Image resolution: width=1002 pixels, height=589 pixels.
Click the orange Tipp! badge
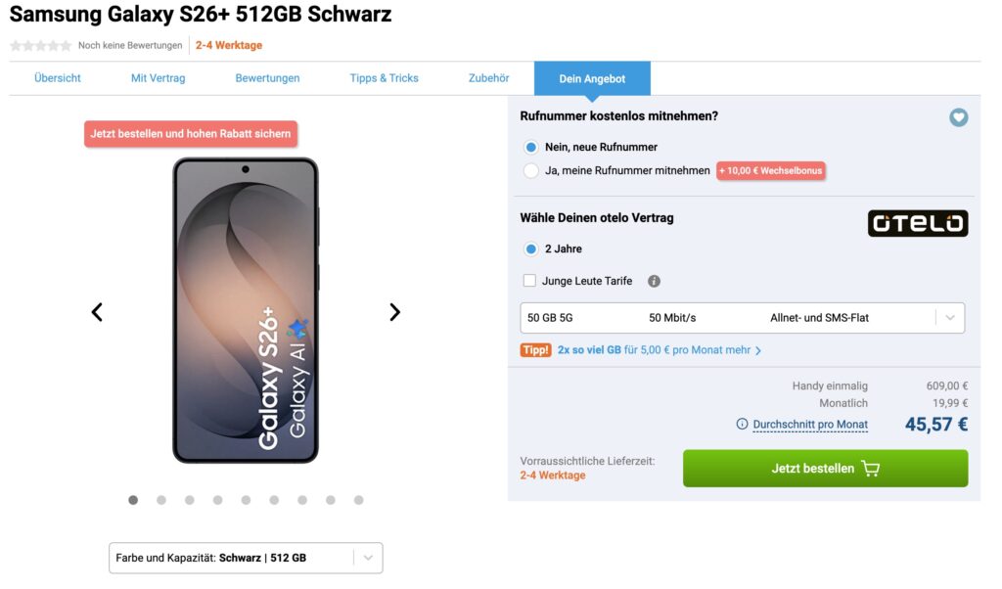point(535,349)
